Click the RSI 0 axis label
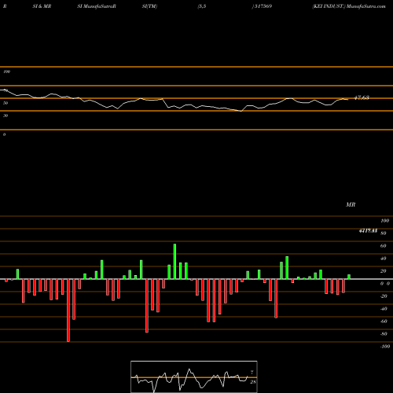Image resolution: width=393 pixels, height=393 pixels. coord(4,134)
